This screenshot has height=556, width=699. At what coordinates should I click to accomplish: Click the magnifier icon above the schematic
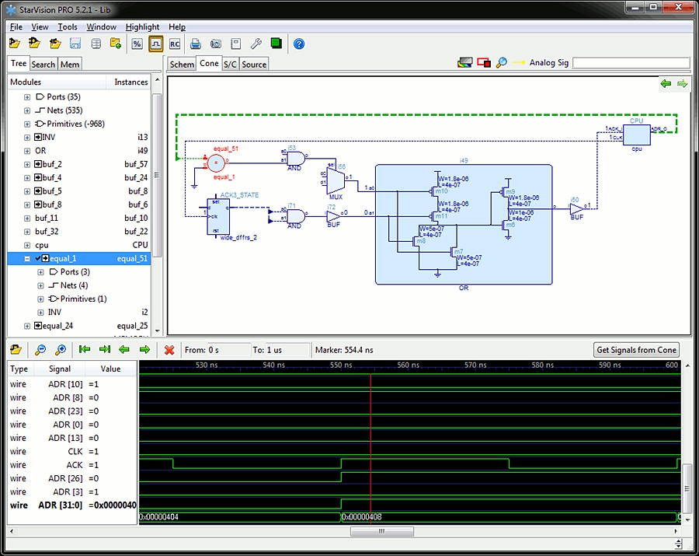(502, 63)
